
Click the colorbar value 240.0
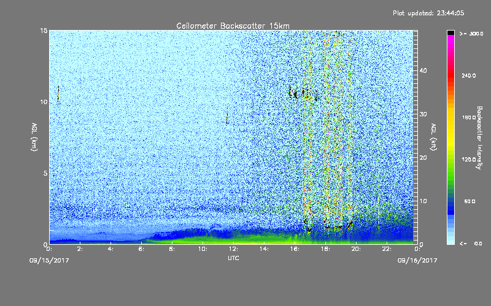pyautogui.click(x=469, y=75)
